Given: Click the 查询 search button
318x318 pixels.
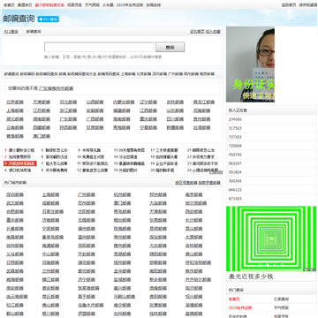Looking at the screenshot, I should click(x=170, y=47).
